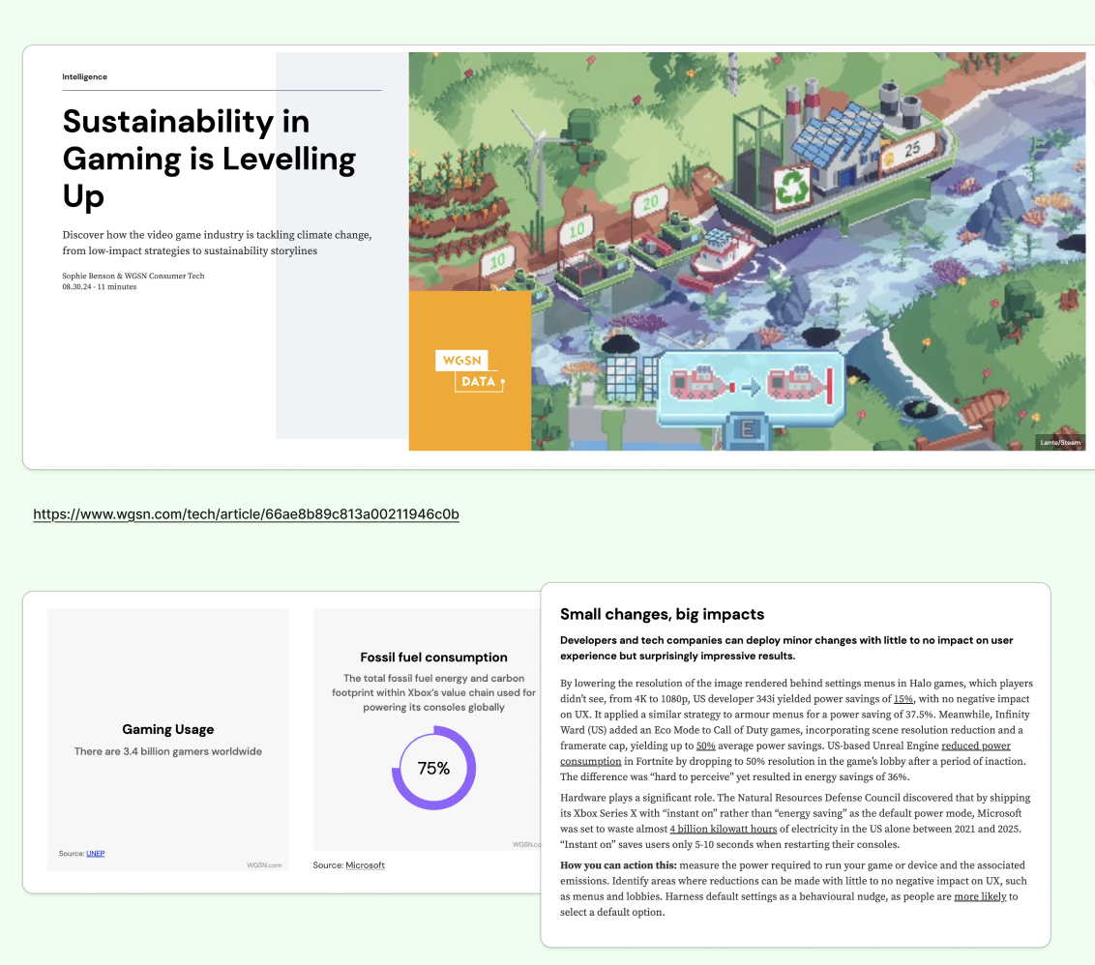Click the WGSN DATA logo badge

pos(469,370)
